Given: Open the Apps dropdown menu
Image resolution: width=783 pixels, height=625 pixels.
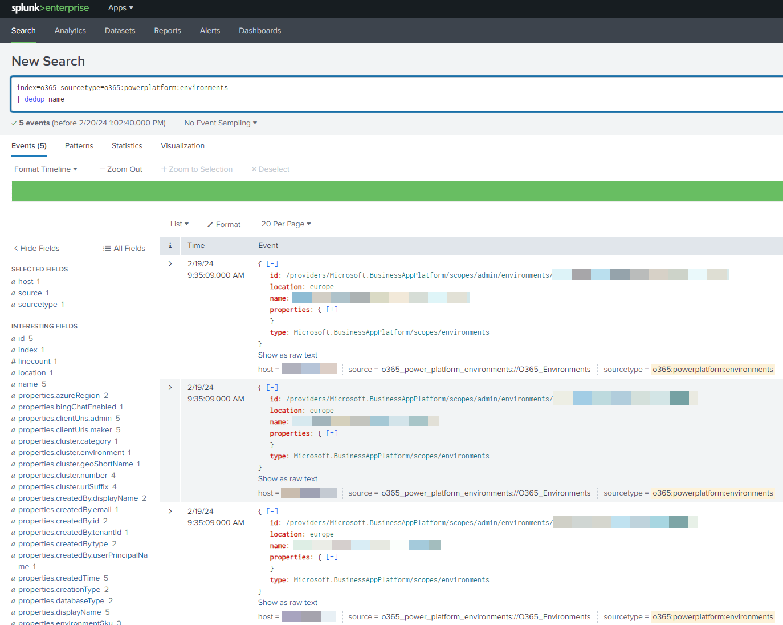Looking at the screenshot, I should pyautogui.click(x=120, y=8).
